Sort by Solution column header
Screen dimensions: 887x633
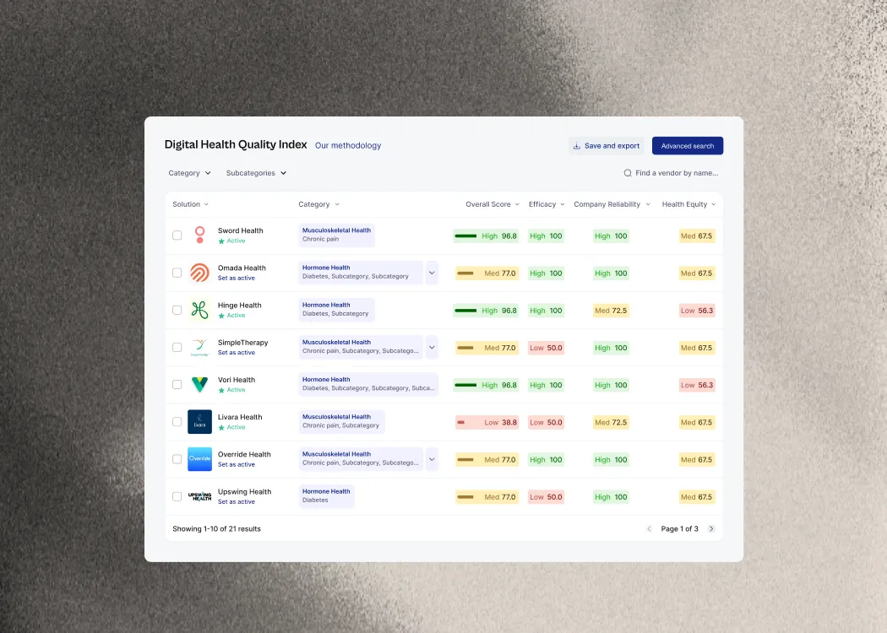click(191, 204)
